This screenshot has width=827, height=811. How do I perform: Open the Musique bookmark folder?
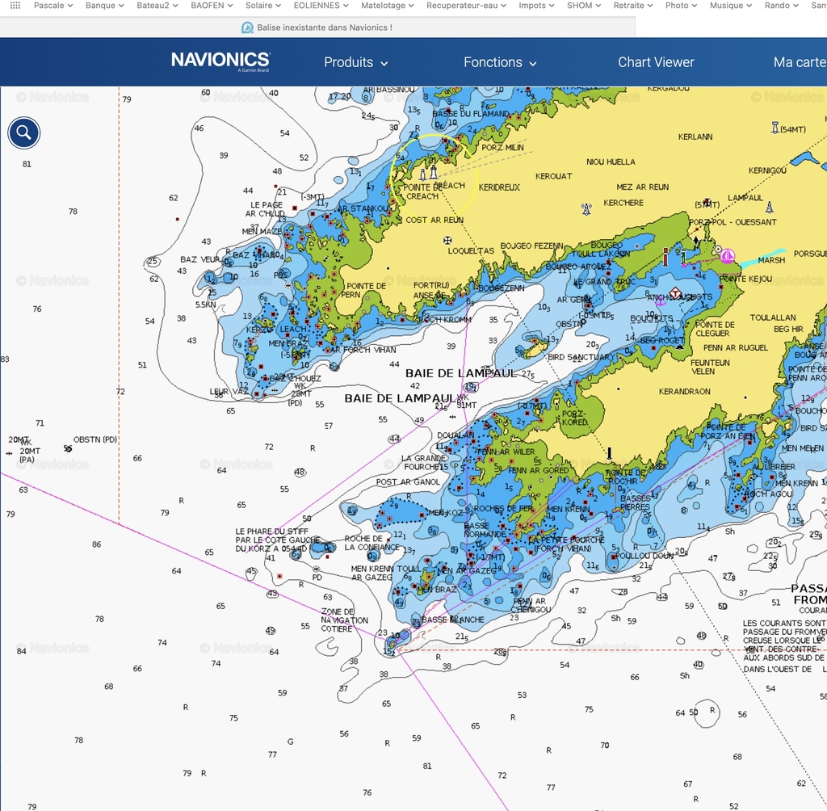tap(731, 6)
